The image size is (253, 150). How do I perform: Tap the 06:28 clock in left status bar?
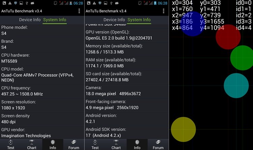[78, 3]
